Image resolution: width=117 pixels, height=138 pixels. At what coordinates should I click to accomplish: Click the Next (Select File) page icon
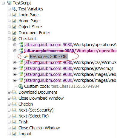[15, 116]
